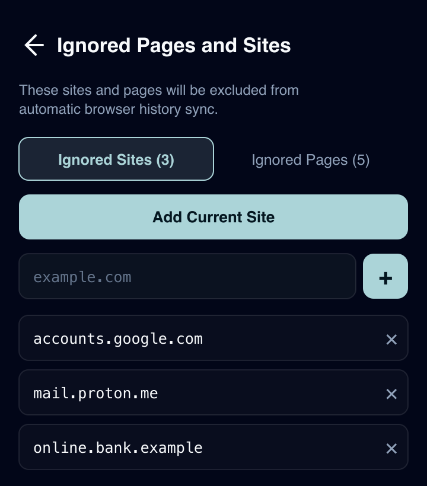
Task: Click the history sync exclusion description text
Action: [159, 100]
